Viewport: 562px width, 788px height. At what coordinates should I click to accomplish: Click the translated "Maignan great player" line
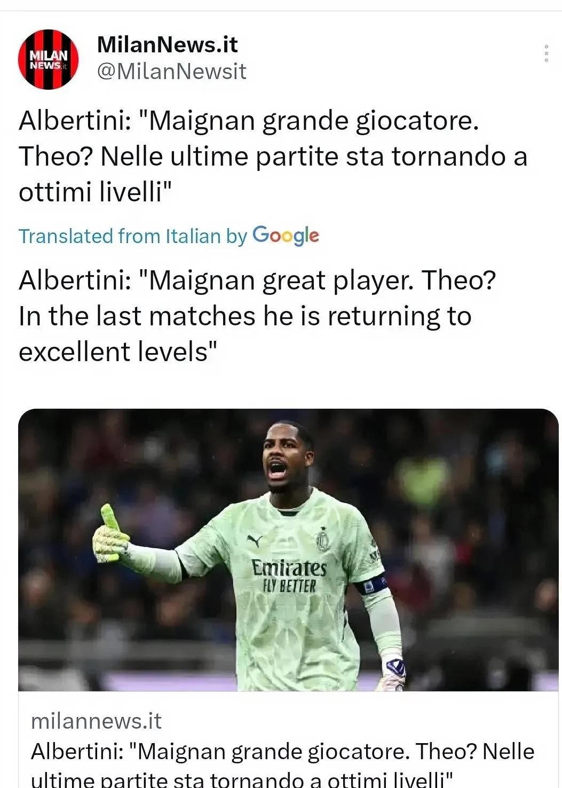(257, 280)
